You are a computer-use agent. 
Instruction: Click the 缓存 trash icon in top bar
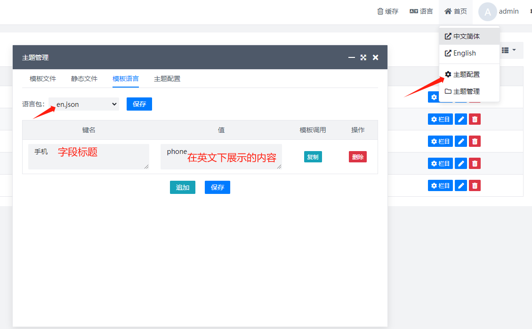pyautogui.click(x=380, y=12)
